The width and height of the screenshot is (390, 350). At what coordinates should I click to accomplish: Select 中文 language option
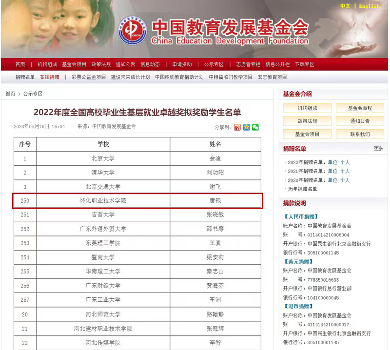point(345,6)
